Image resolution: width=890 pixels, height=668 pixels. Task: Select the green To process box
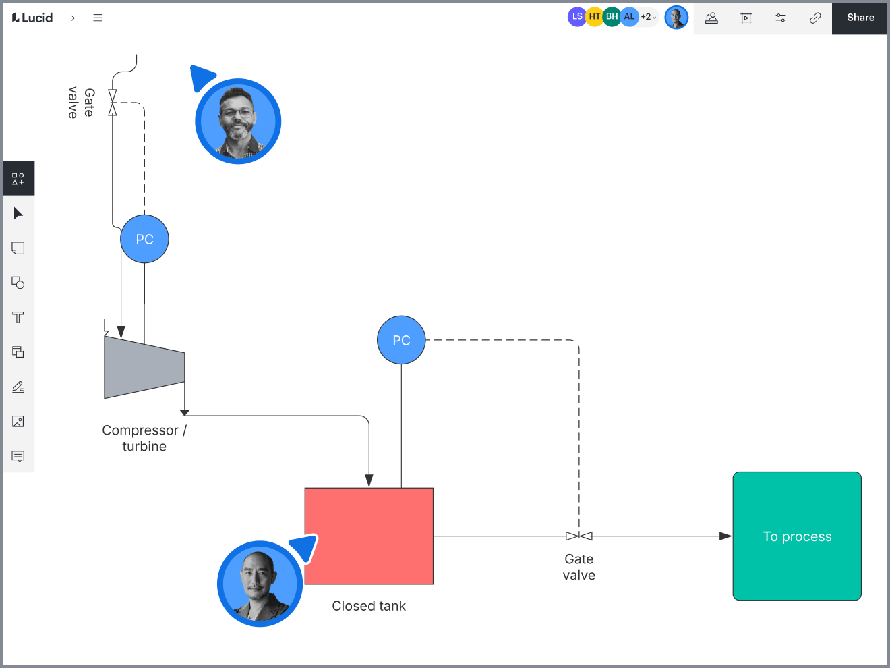pyautogui.click(x=797, y=536)
